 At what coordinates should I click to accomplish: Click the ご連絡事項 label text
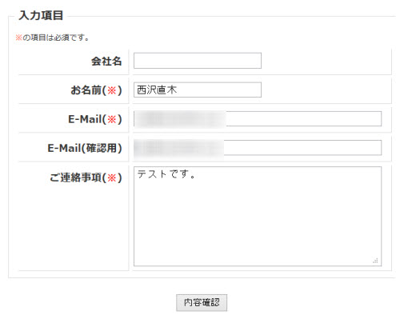76,177
